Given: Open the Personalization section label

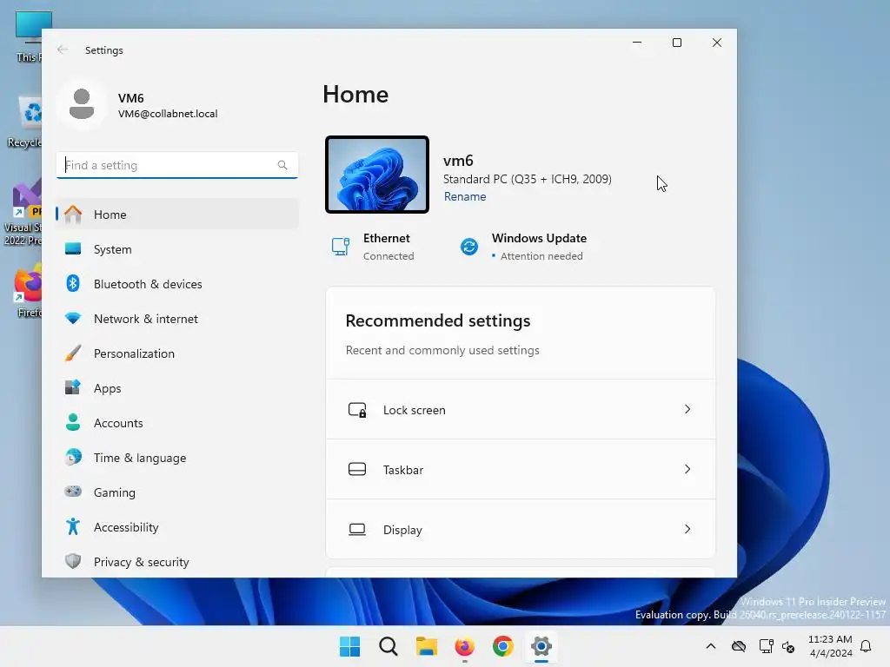Looking at the screenshot, I should pos(134,353).
